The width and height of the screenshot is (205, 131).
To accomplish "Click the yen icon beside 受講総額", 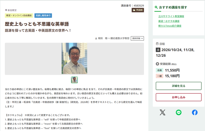I will (x=157, y=64).
